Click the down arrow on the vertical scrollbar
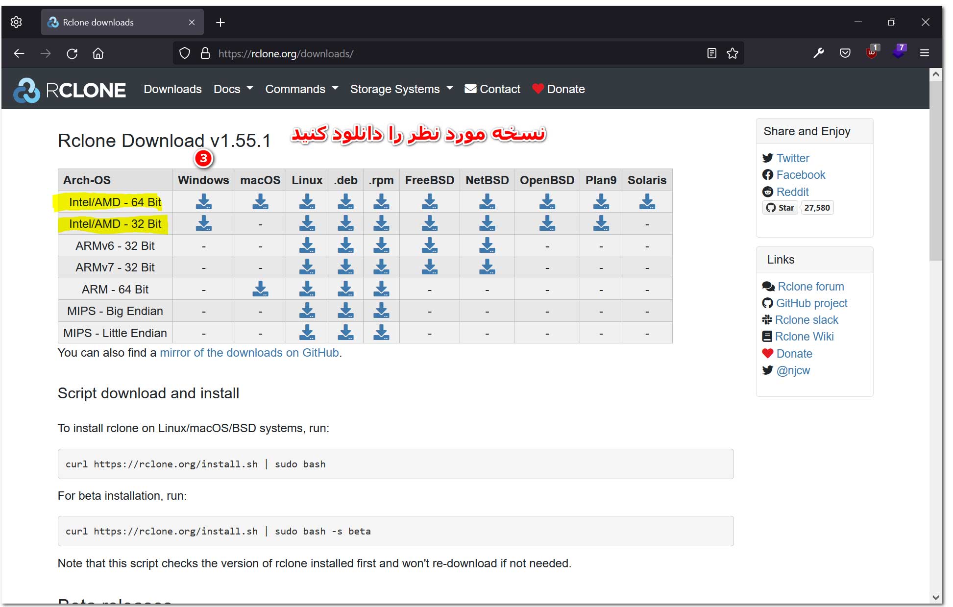Image resolution: width=953 pixels, height=607 pixels. [x=936, y=597]
